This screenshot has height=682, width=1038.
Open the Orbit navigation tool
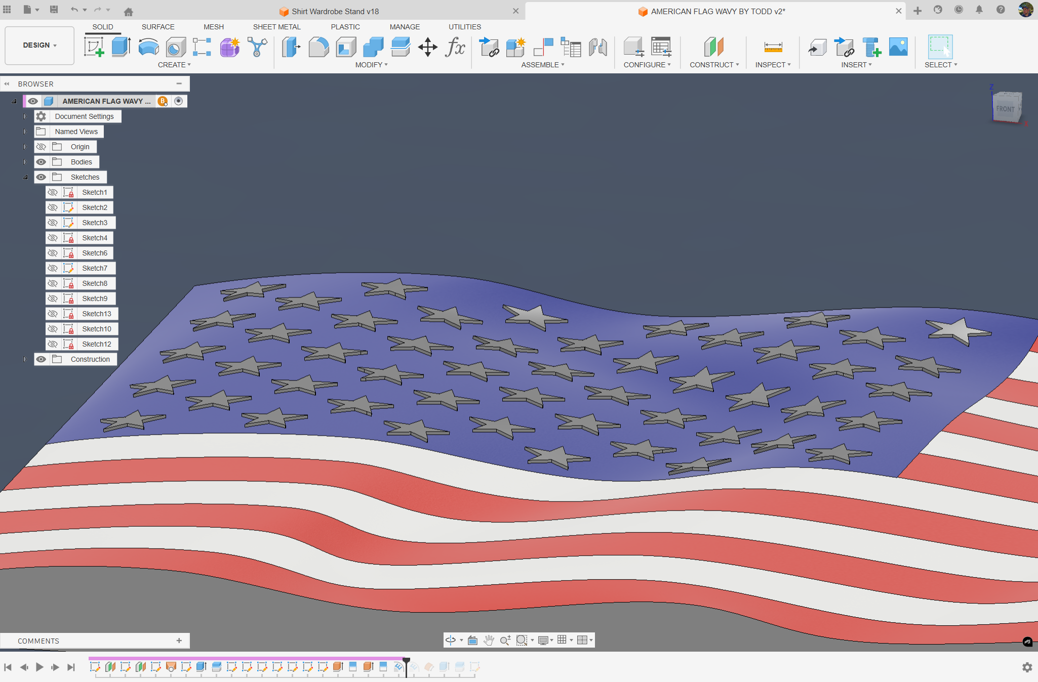click(450, 640)
